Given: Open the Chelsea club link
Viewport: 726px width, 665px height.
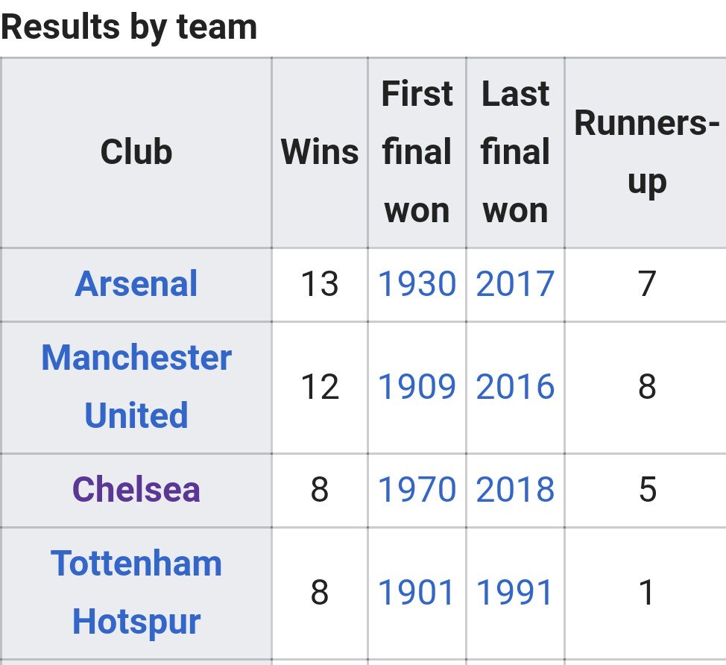Looking at the screenshot, I should (136, 490).
